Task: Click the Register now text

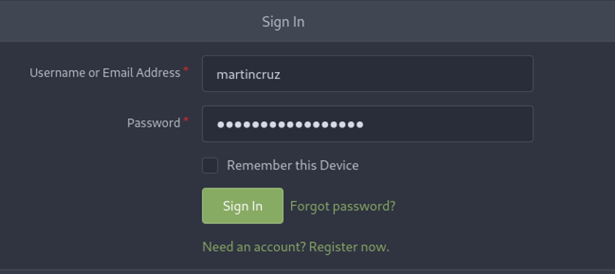Action: (349, 247)
